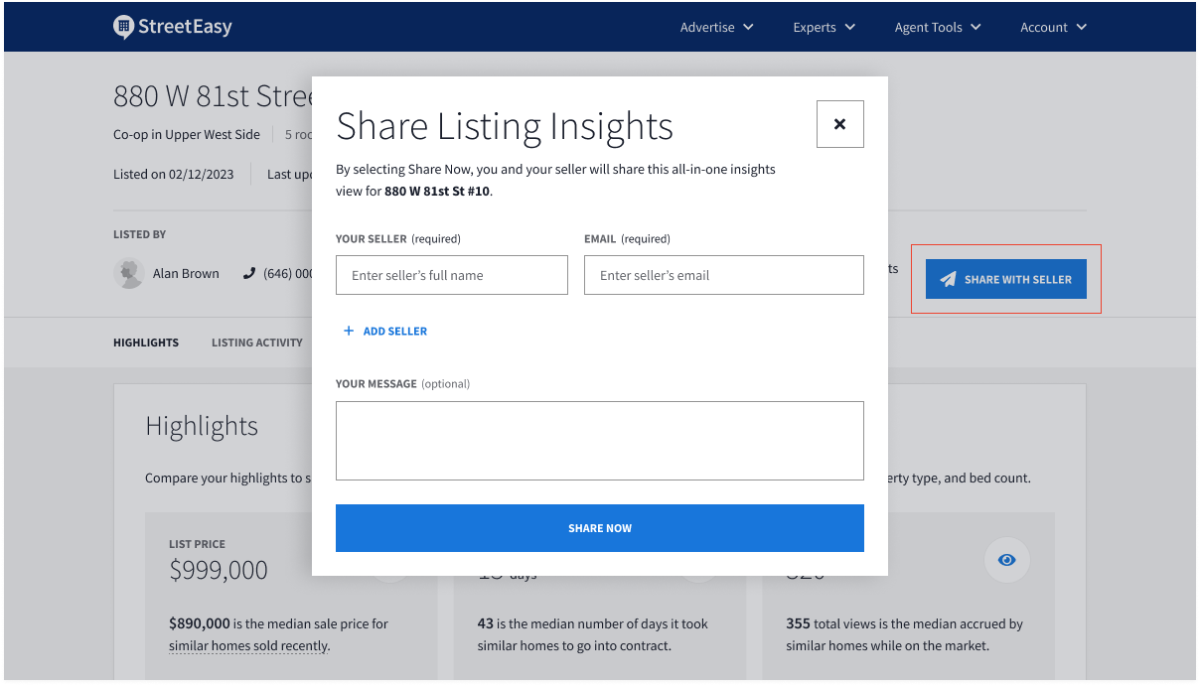Image resolution: width=1200 pixels, height=686 pixels.
Task: Close the Share Listing Insights dialog
Action: pos(839,124)
